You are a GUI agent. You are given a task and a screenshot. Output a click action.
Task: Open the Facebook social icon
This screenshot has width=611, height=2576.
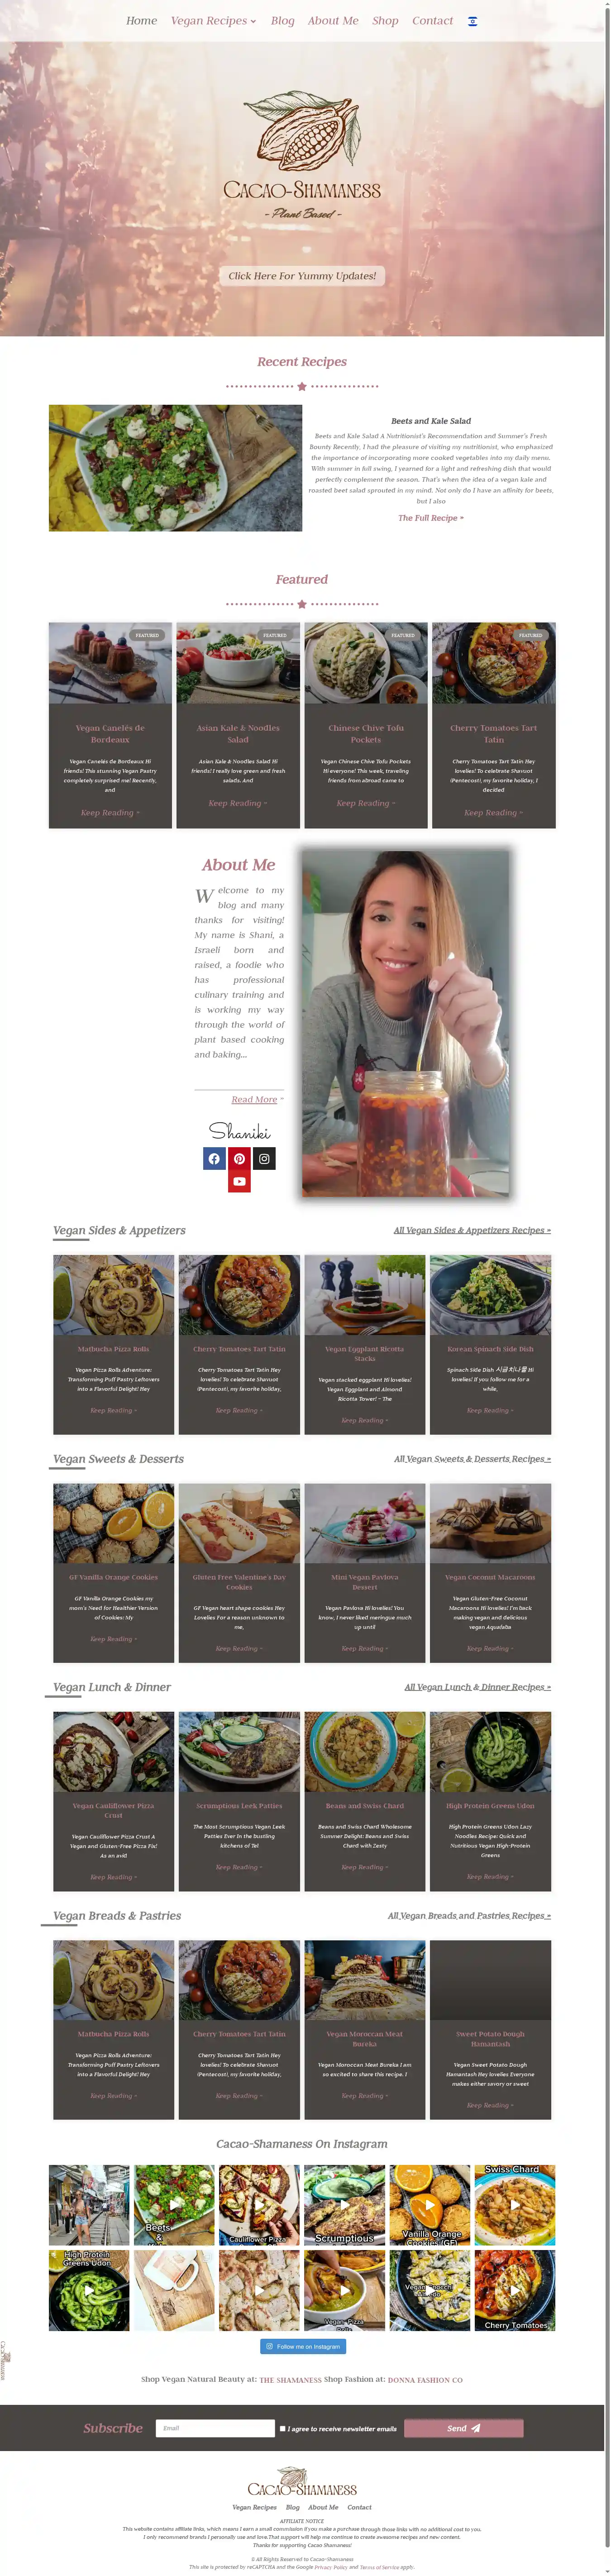point(214,1158)
